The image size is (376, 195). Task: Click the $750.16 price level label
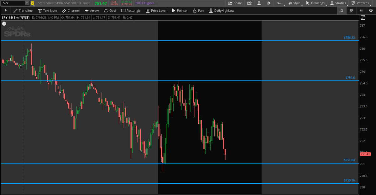click(349, 180)
